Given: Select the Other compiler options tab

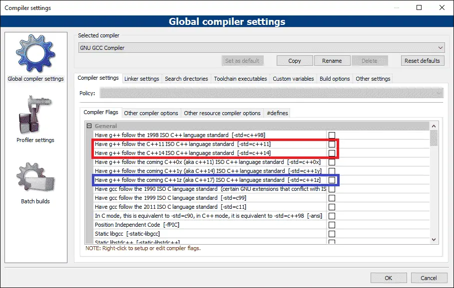Looking at the screenshot, I should tap(151, 113).
